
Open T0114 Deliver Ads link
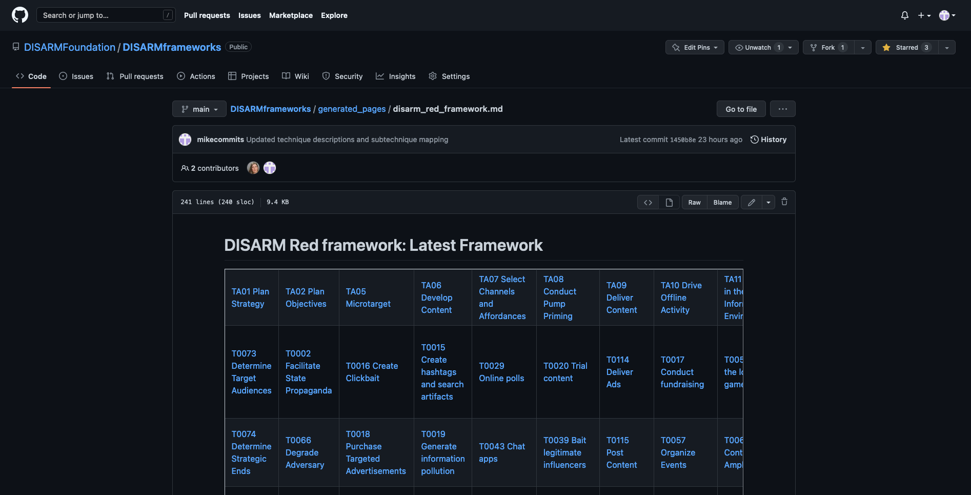point(620,372)
